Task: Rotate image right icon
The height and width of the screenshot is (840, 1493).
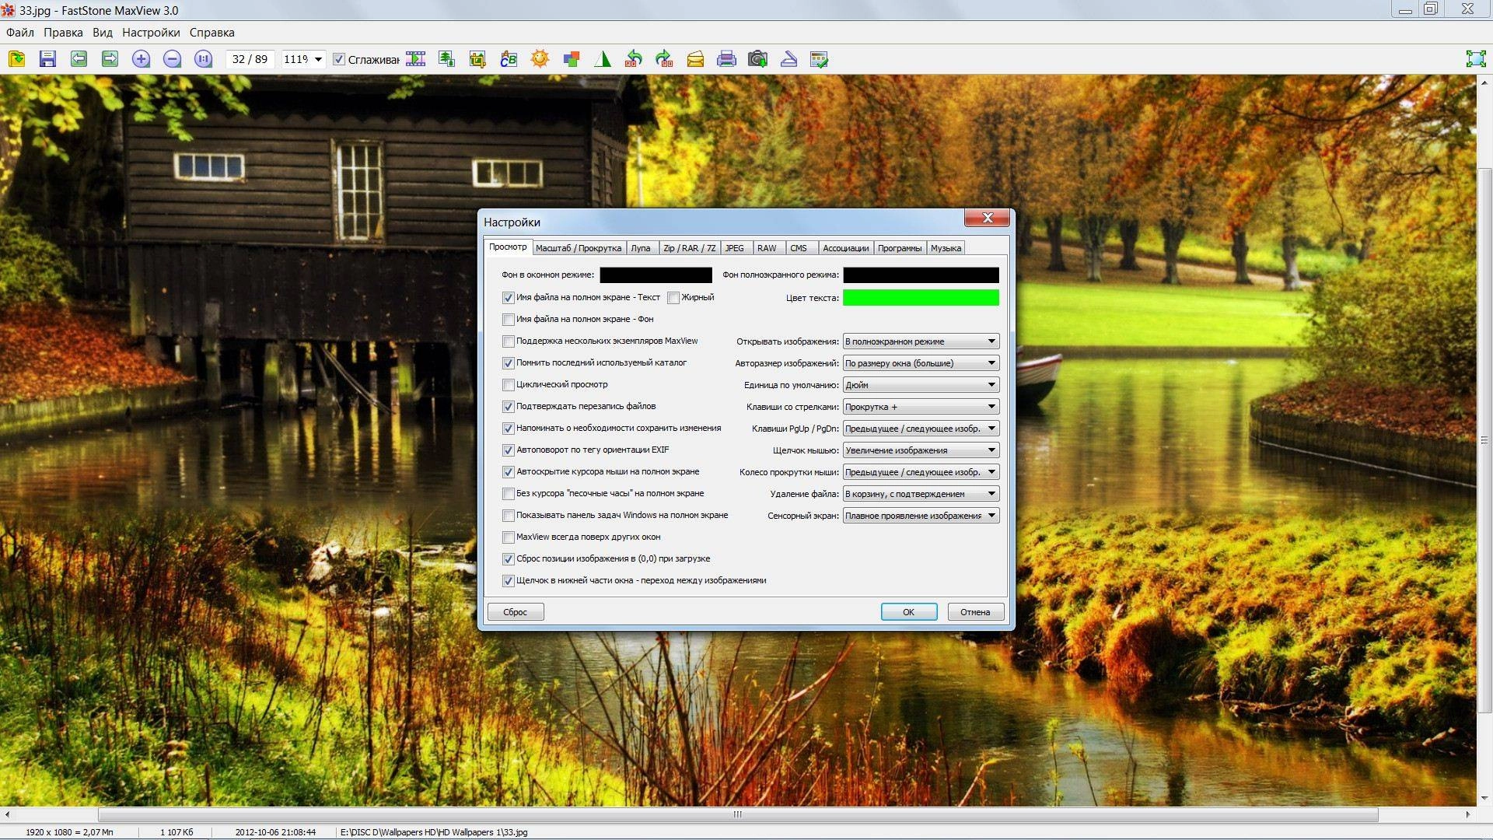Action: coord(664,59)
